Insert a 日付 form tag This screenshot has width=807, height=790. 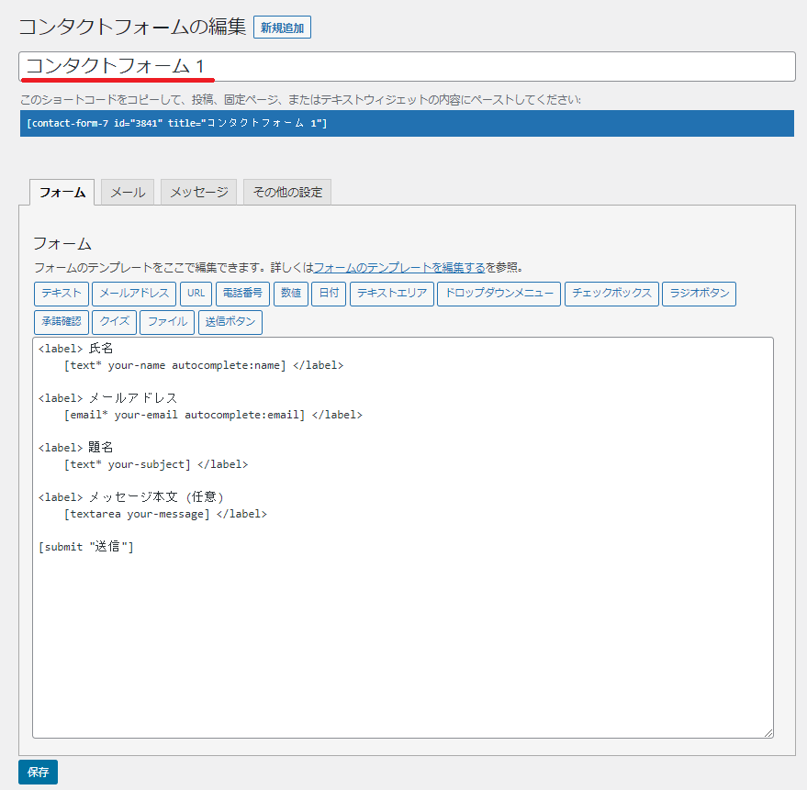329,294
